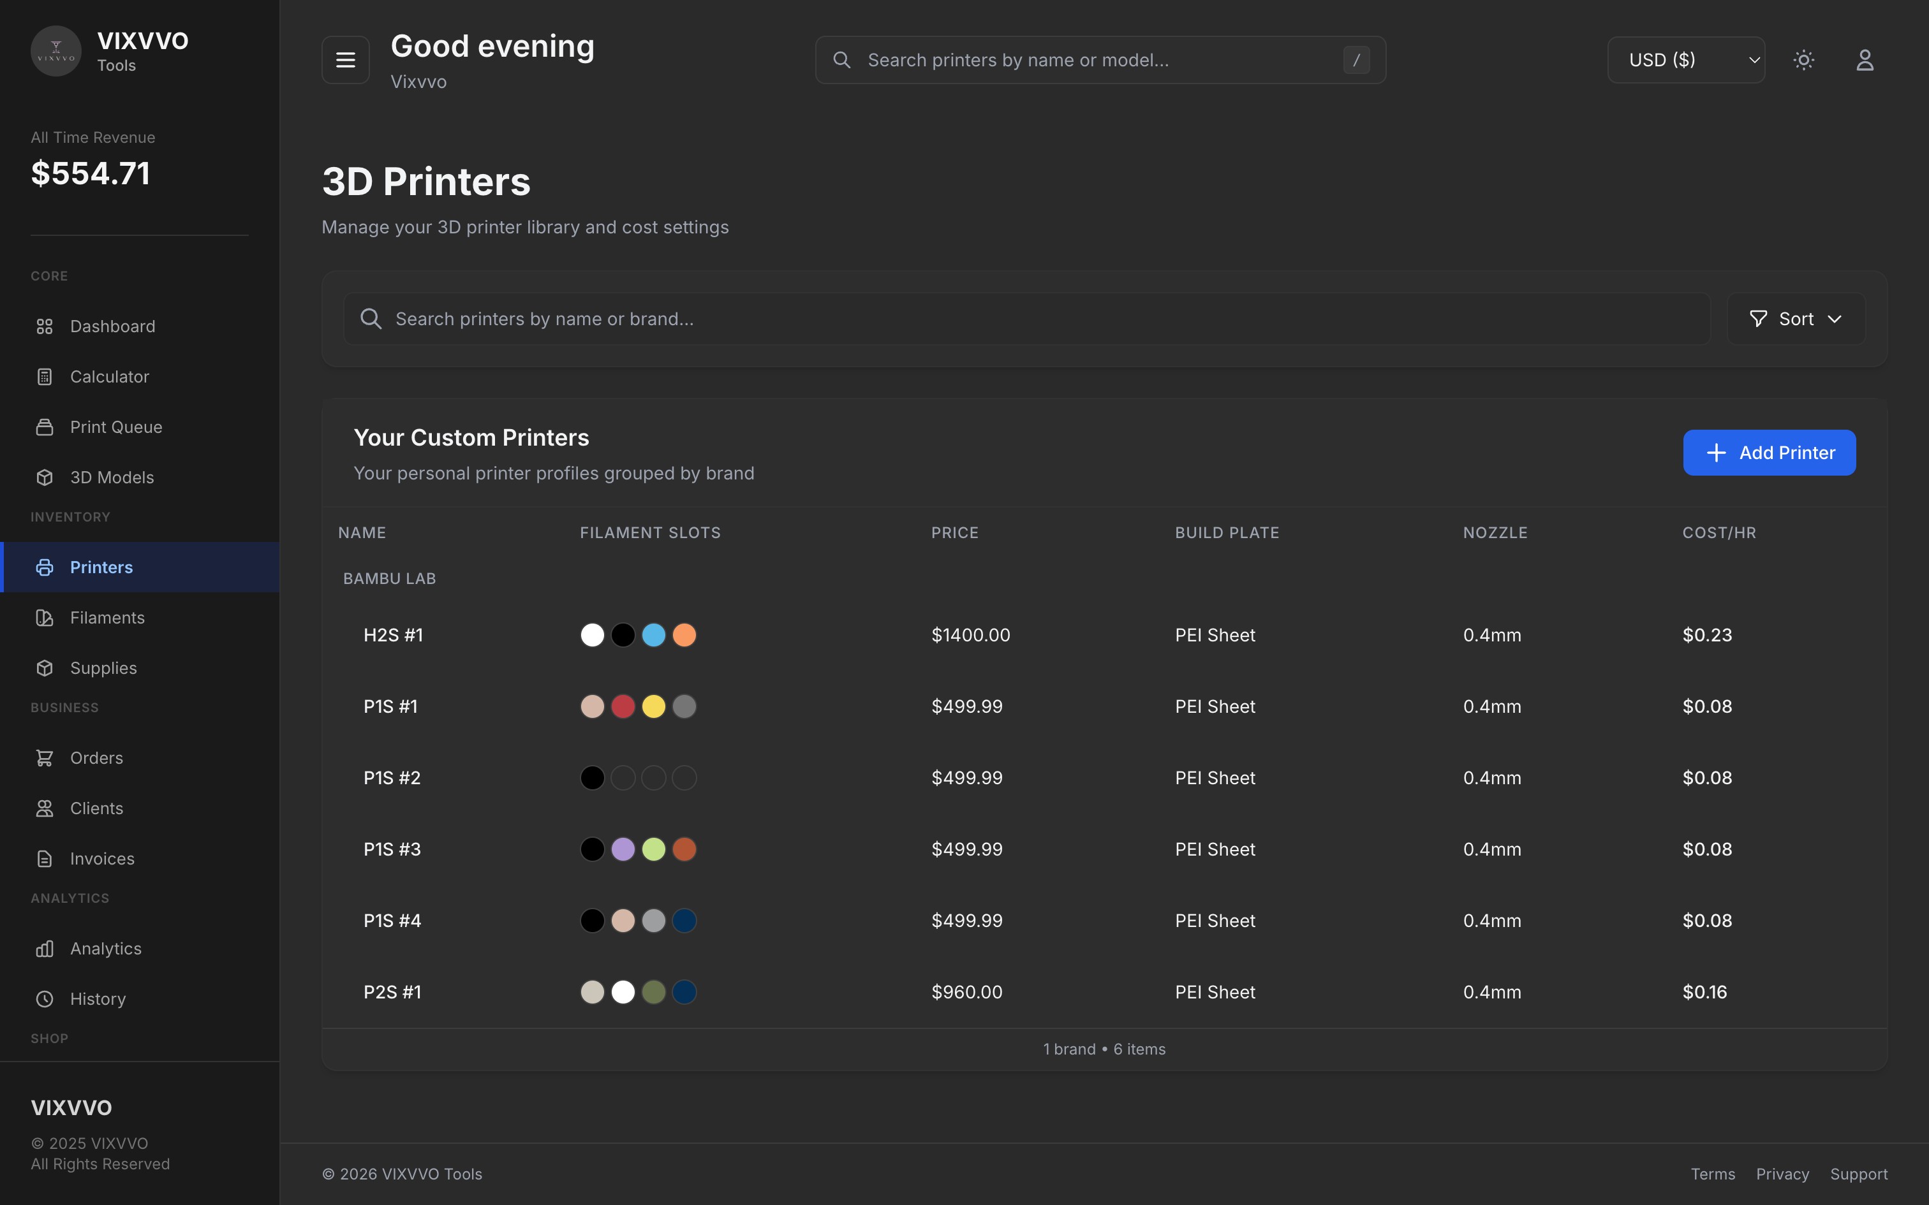Open 3D Models in the sidebar
This screenshot has width=1929, height=1205.
tap(112, 478)
